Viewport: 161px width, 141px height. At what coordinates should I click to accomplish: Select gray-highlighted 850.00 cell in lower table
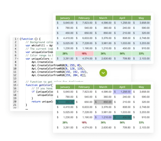103,102
